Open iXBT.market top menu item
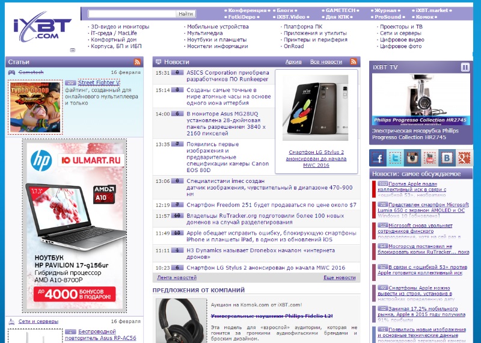The height and width of the screenshot is (343, 481). (432, 10)
